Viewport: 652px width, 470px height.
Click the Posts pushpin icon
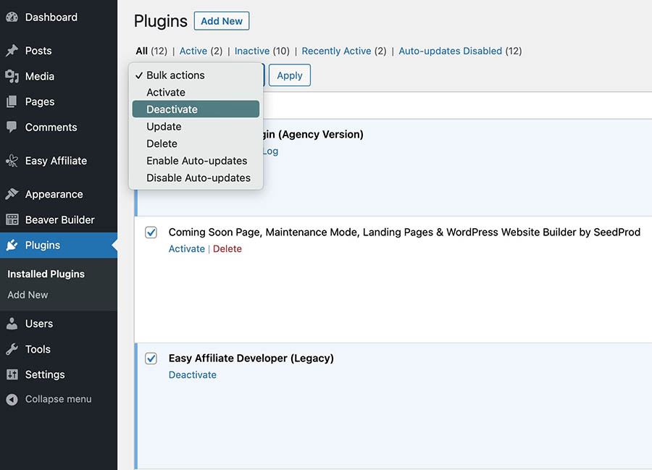click(12, 51)
